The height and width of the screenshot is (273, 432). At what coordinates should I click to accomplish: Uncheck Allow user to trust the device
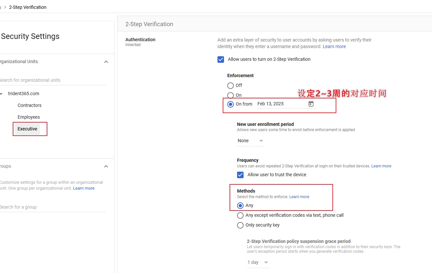pos(240,175)
